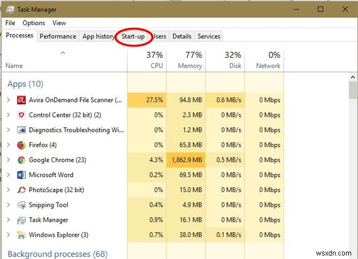The width and height of the screenshot is (358, 259).
Task: Open the Start-up tab
Action: tap(133, 36)
